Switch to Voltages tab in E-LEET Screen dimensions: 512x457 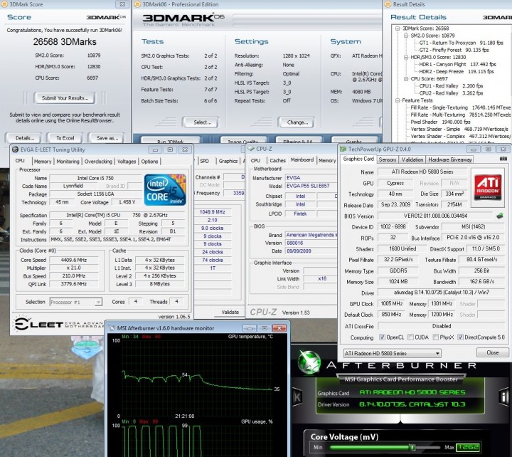coord(127,162)
